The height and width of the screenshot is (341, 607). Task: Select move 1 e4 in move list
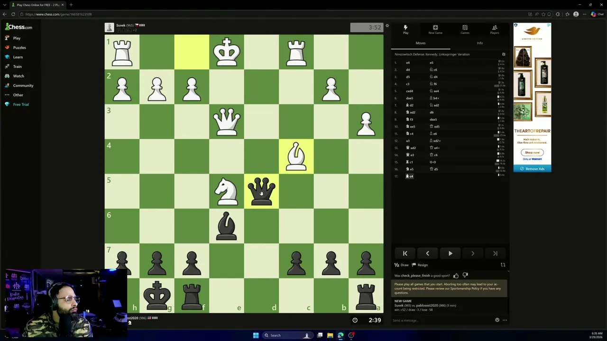(407, 63)
